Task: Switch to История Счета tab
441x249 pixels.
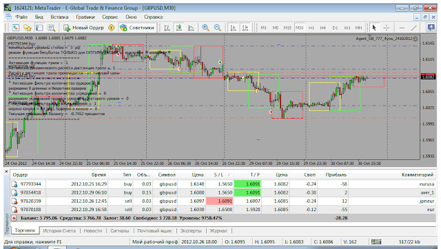Action: [59, 230]
